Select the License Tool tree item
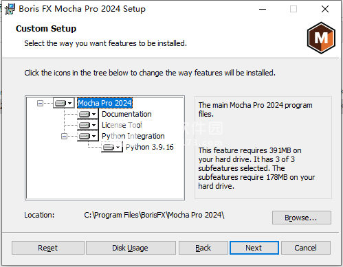This screenshot has height=267, width=343. point(122,125)
